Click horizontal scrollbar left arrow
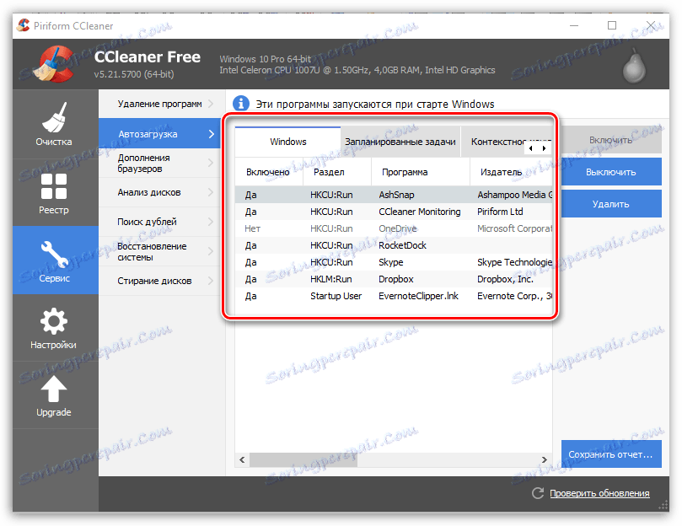 click(x=242, y=459)
